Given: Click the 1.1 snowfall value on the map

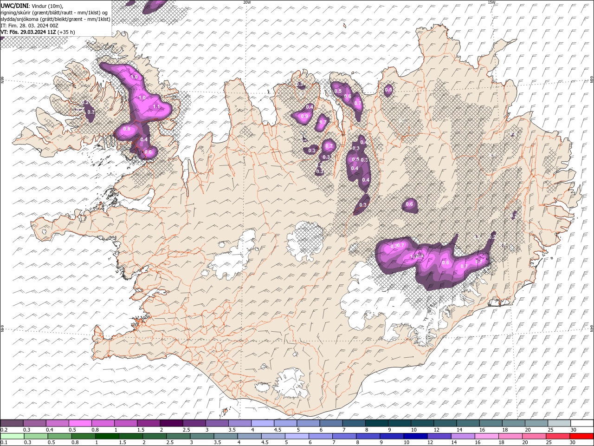Looking at the screenshot, I should [156, 106].
